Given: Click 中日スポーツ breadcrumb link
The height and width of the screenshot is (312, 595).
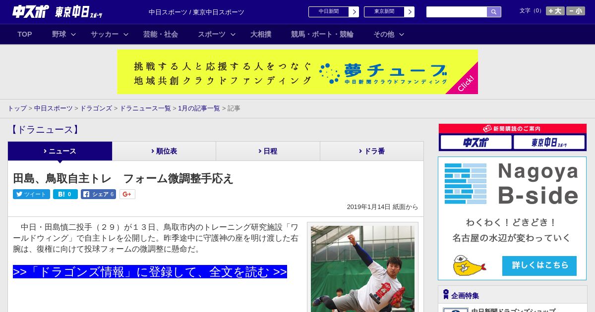Looking at the screenshot, I should tap(53, 108).
